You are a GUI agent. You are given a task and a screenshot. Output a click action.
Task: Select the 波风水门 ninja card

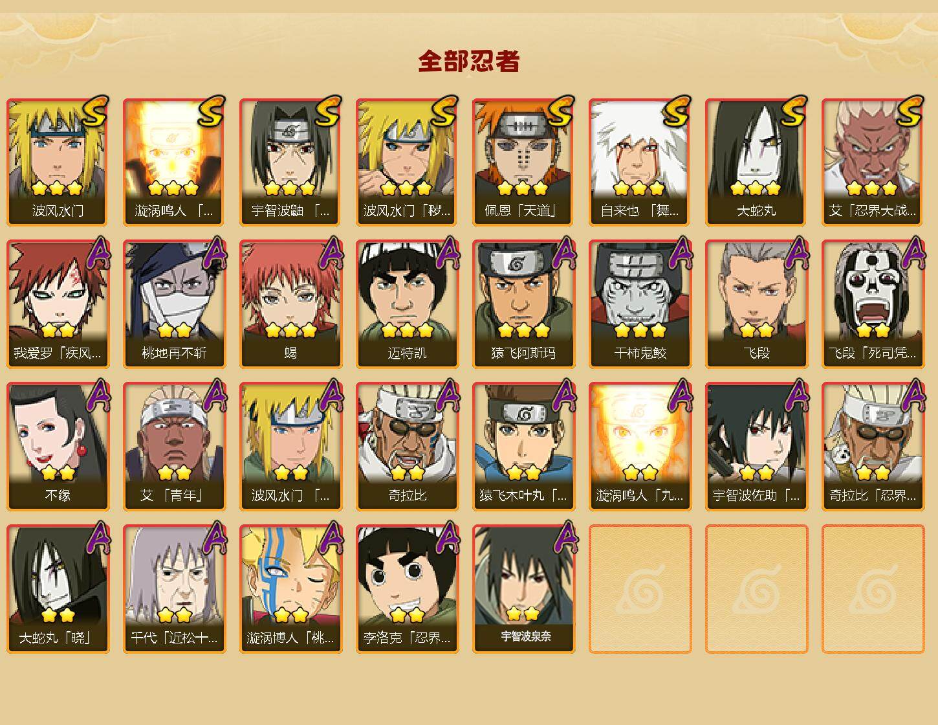point(58,162)
